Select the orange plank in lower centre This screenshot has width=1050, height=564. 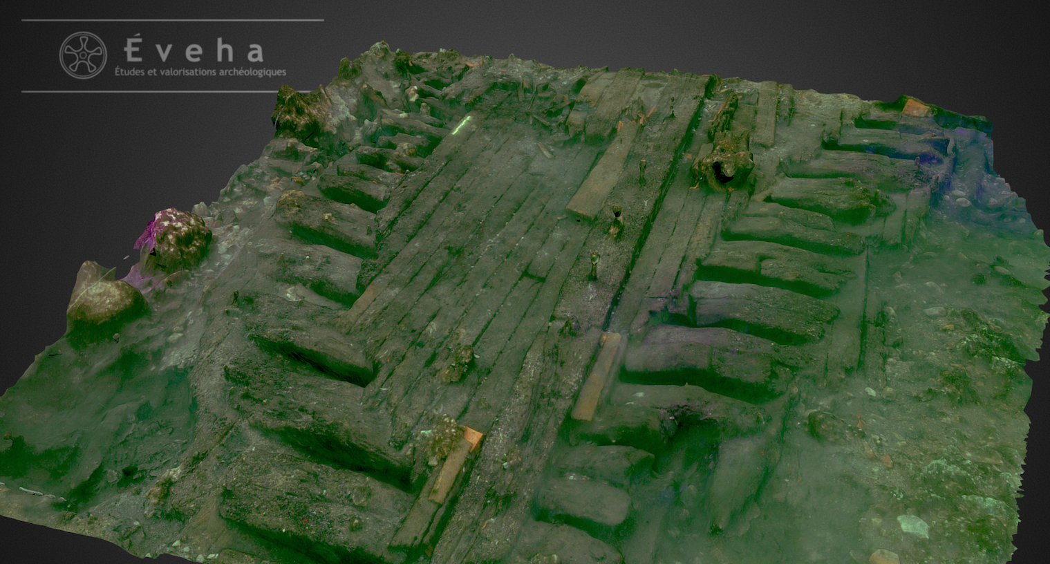click(x=596, y=377)
